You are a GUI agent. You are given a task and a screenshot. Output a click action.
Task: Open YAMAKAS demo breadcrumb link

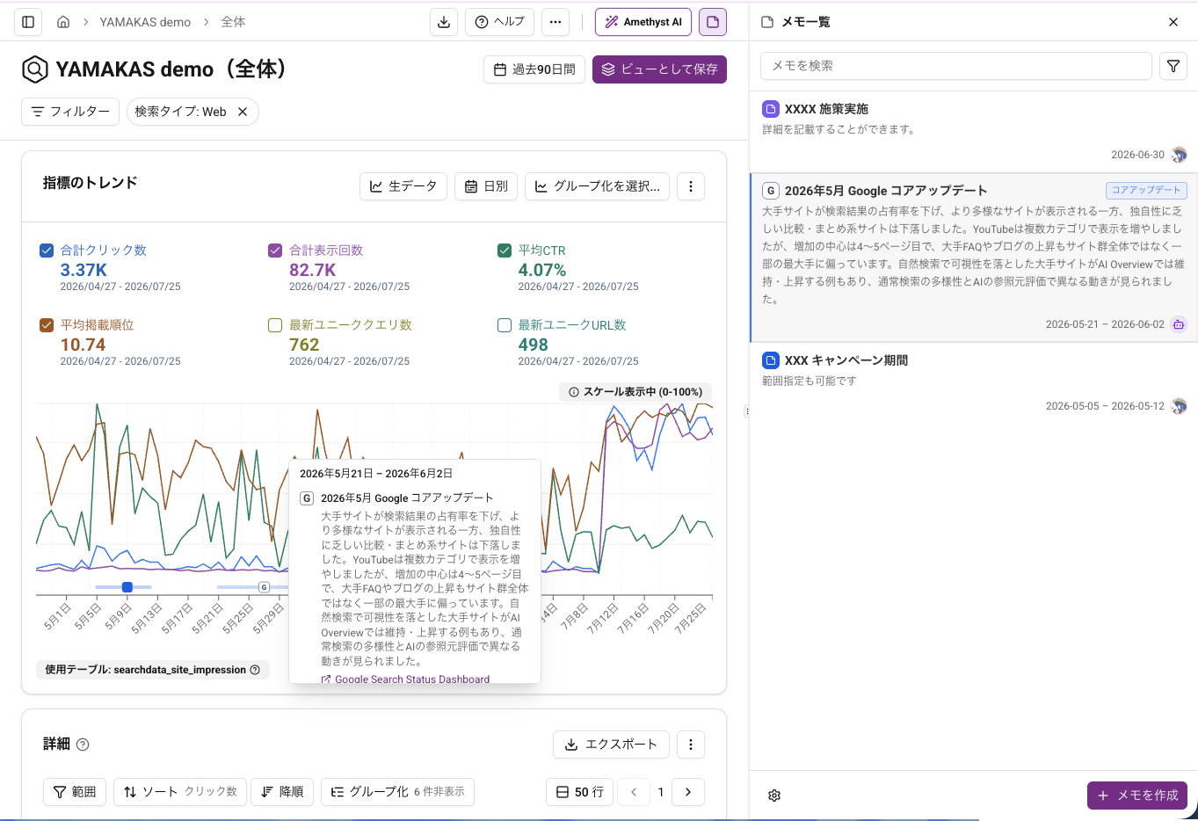[145, 22]
